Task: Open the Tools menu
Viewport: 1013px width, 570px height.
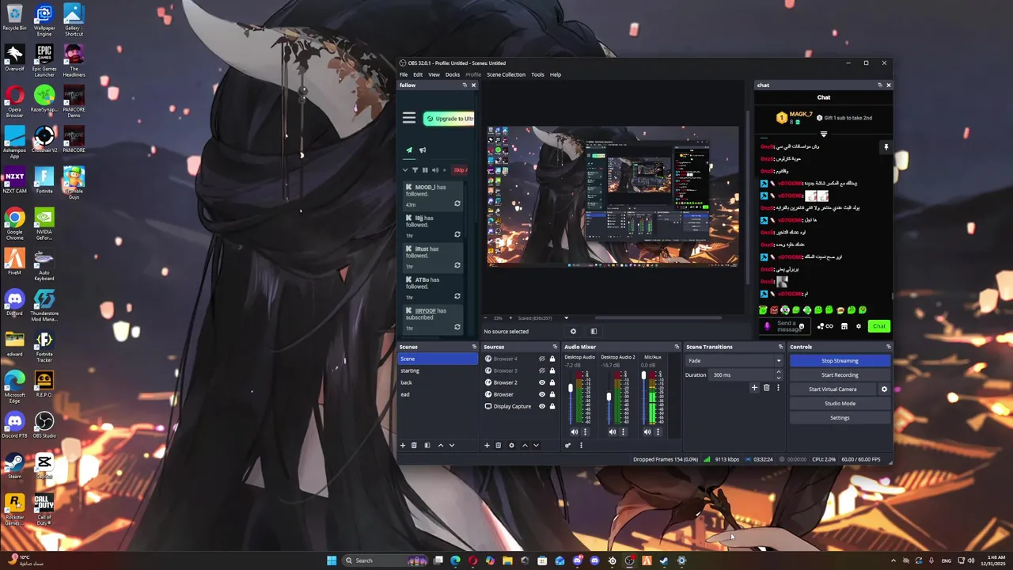Action: pyautogui.click(x=537, y=74)
